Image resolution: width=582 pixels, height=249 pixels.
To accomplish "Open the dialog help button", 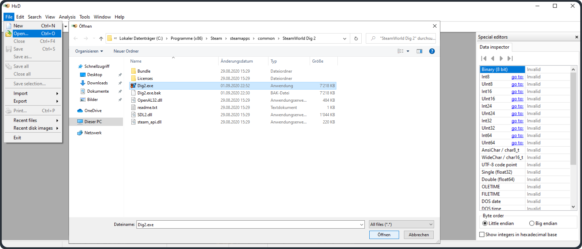I will (432, 51).
